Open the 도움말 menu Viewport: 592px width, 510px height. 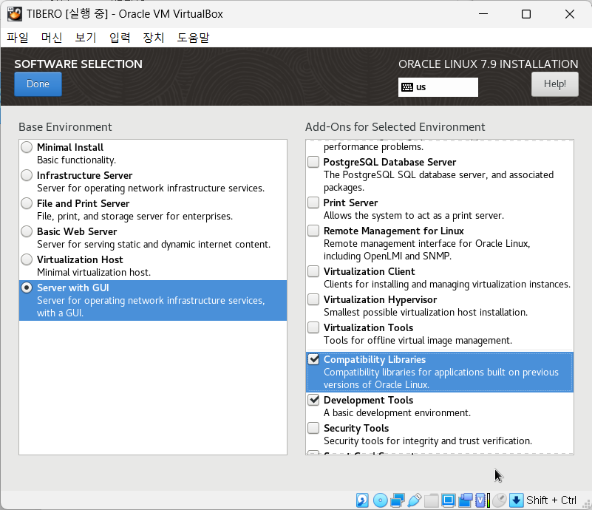(193, 38)
